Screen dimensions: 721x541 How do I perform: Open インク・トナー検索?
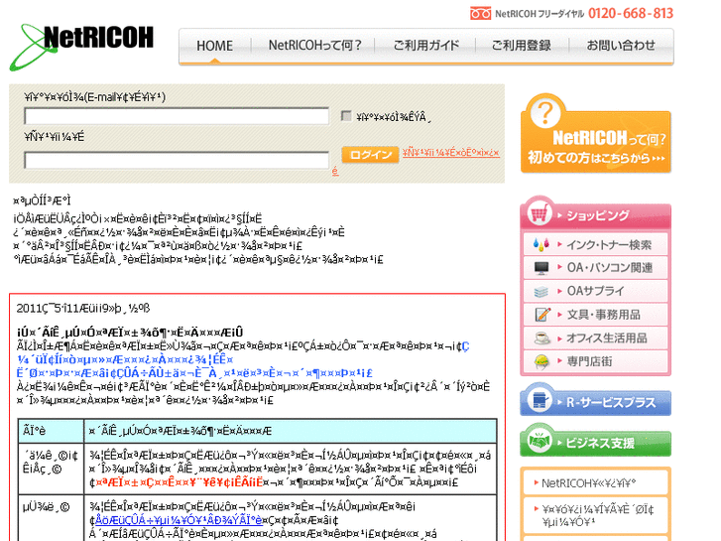[596, 244]
